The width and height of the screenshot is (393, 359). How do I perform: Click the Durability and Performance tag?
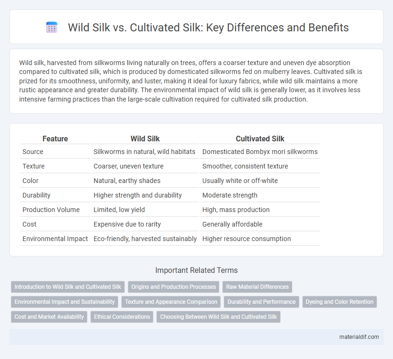point(262,302)
